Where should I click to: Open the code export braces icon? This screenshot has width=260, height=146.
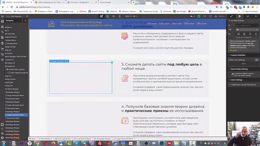(205, 16)
